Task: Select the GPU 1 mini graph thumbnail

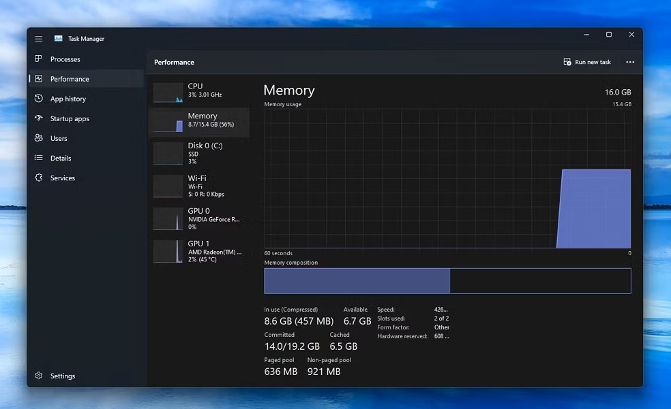Action: pyautogui.click(x=168, y=252)
